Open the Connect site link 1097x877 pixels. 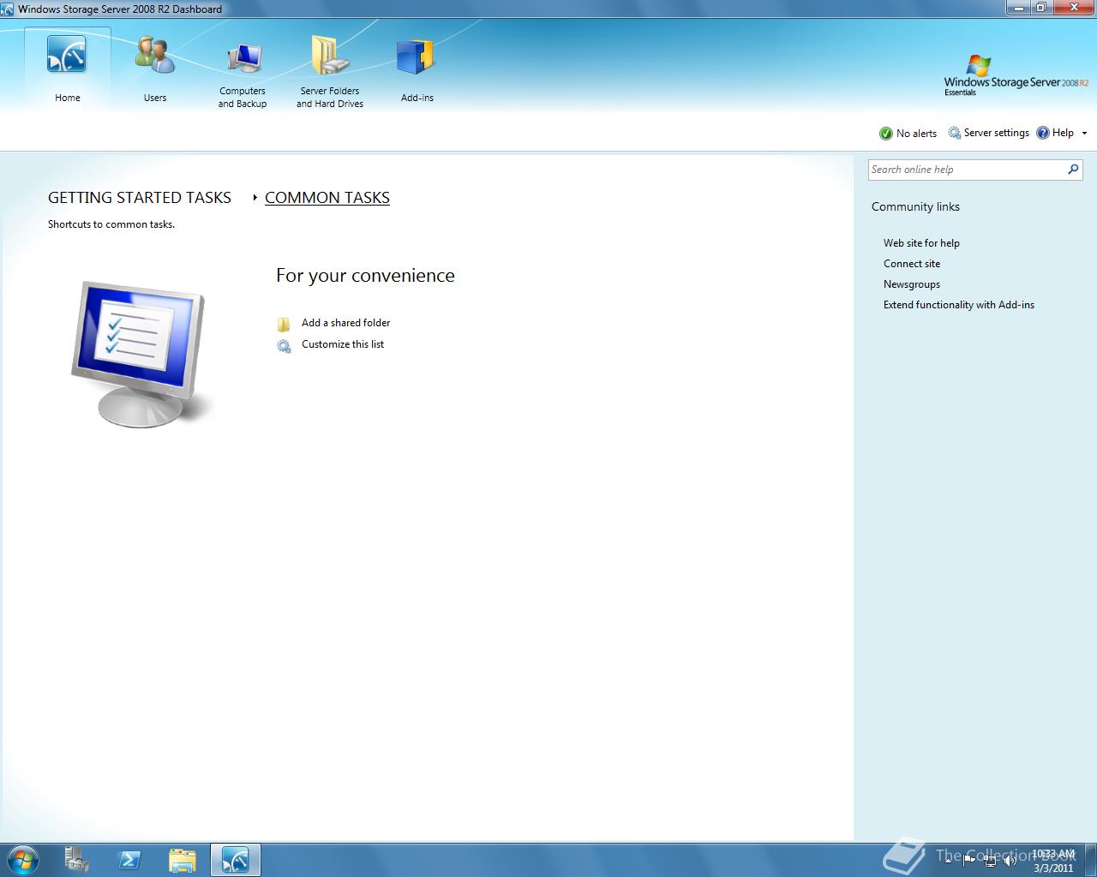pos(912,264)
